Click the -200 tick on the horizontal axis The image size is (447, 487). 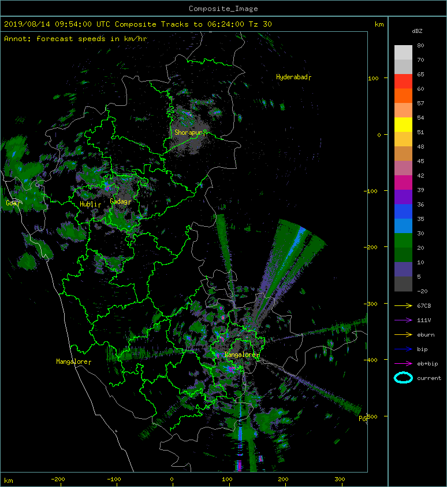[x=58, y=479]
